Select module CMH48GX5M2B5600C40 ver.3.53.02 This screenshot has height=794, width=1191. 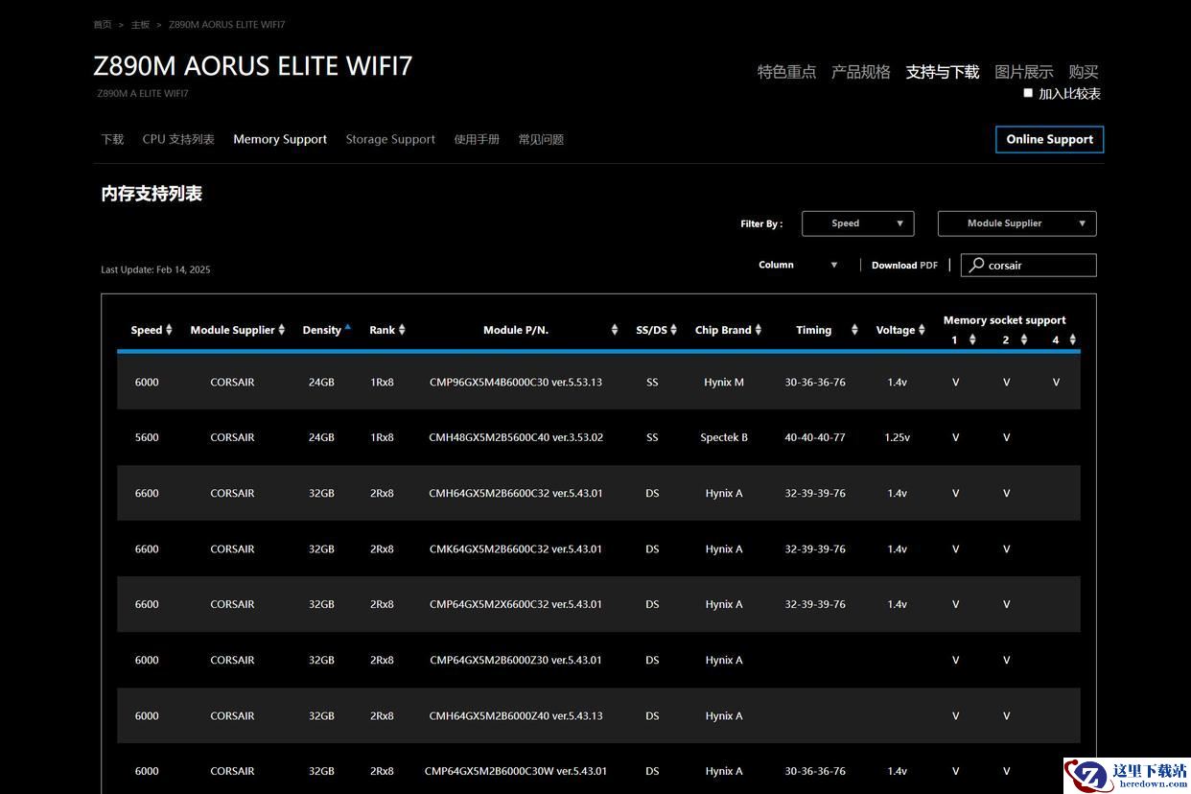point(516,437)
